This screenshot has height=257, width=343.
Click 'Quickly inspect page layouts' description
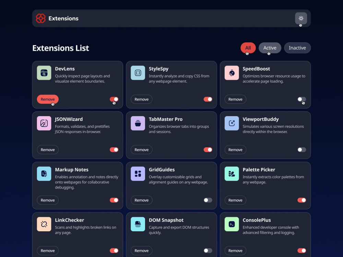click(82, 79)
